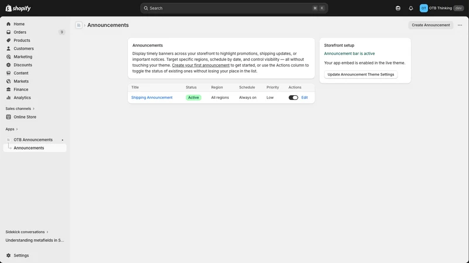Image resolution: width=469 pixels, height=263 pixels.
Task: Click the Markets globe icon
Action: [8, 81]
